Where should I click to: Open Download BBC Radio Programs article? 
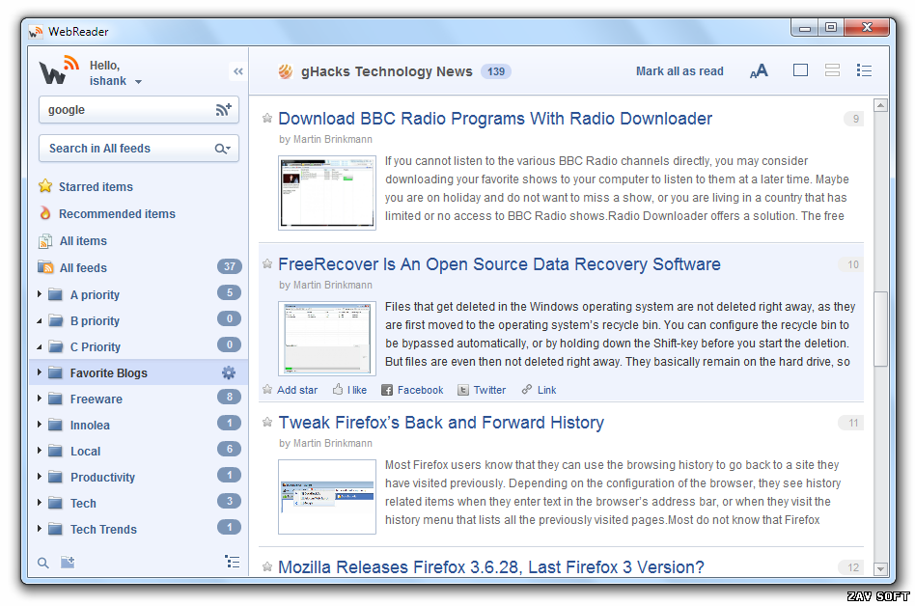tap(495, 119)
